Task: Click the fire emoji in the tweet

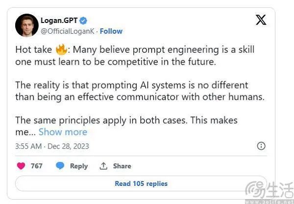Action: [x=61, y=49]
